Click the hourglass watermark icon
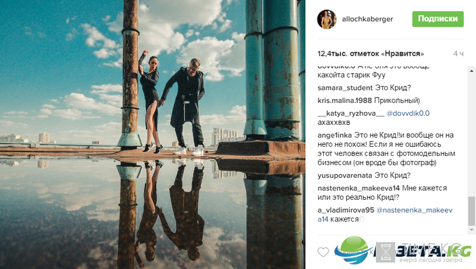Screen dimensions: 476x269 tap(385, 252)
